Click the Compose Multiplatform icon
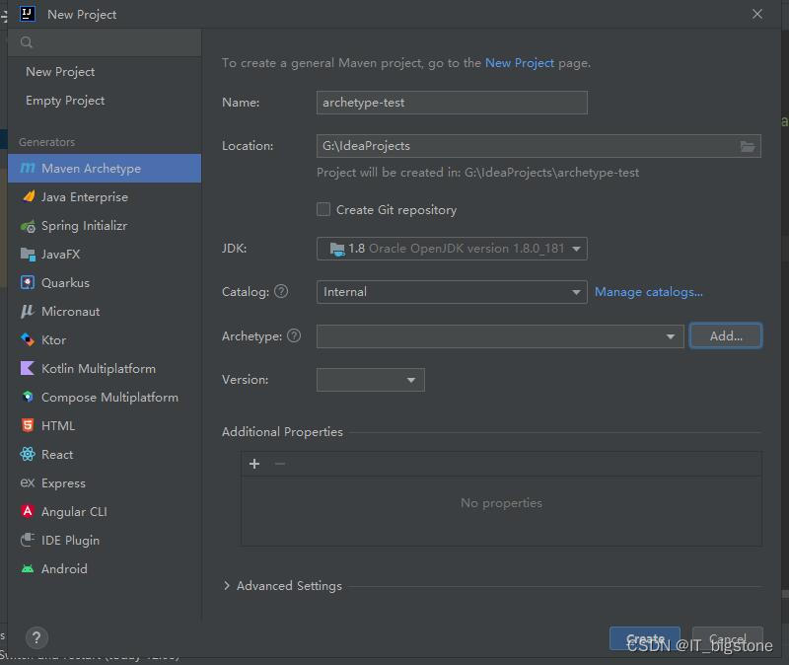 [28, 398]
